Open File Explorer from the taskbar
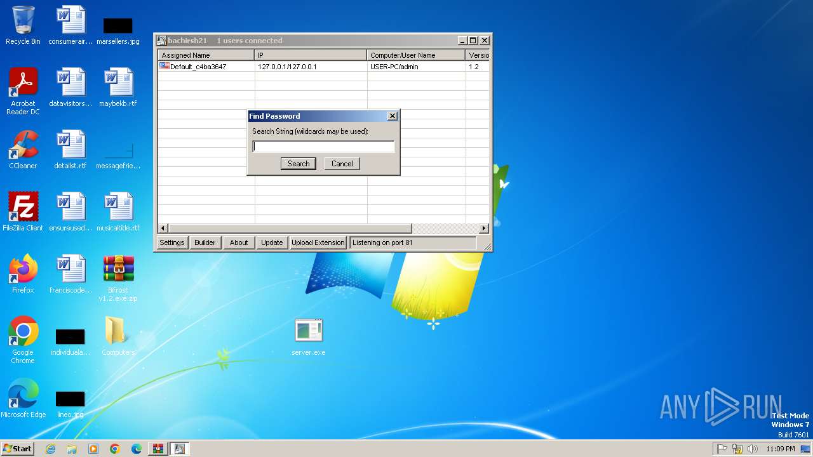The width and height of the screenshot is (813, 457). [x=72, y=449]
